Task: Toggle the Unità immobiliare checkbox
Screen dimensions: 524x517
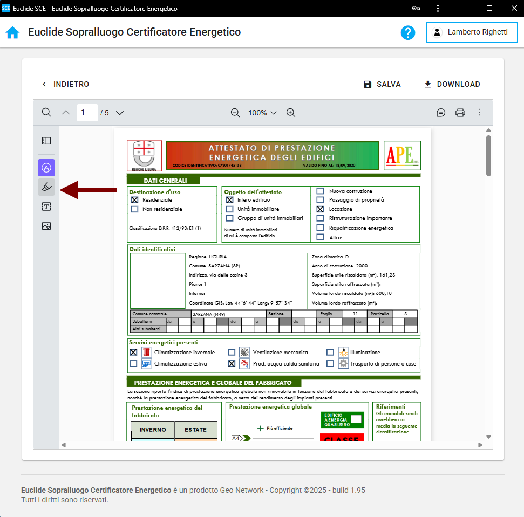Action: [229, 209]
